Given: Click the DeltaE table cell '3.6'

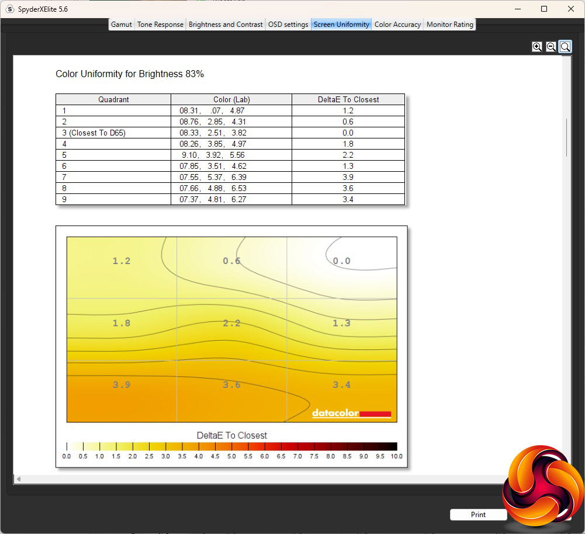Looking at the screenshot, I should (x=348, y=188).
